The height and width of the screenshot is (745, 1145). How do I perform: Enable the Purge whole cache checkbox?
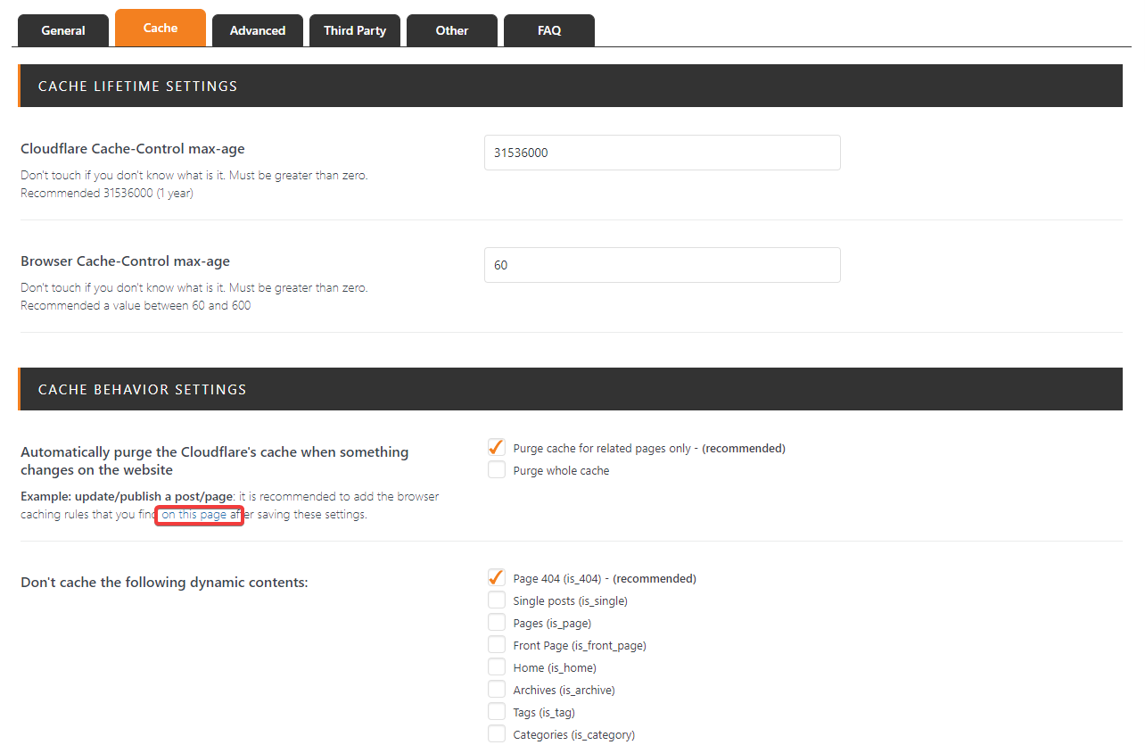point(497,470)
